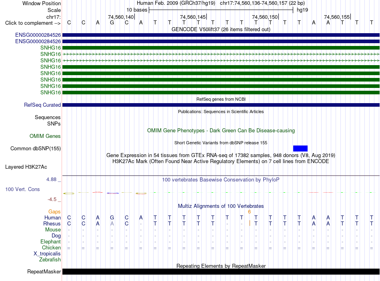
Task: Click the gray mismatched 'A' in the Rhesus row
Action: 112,223
